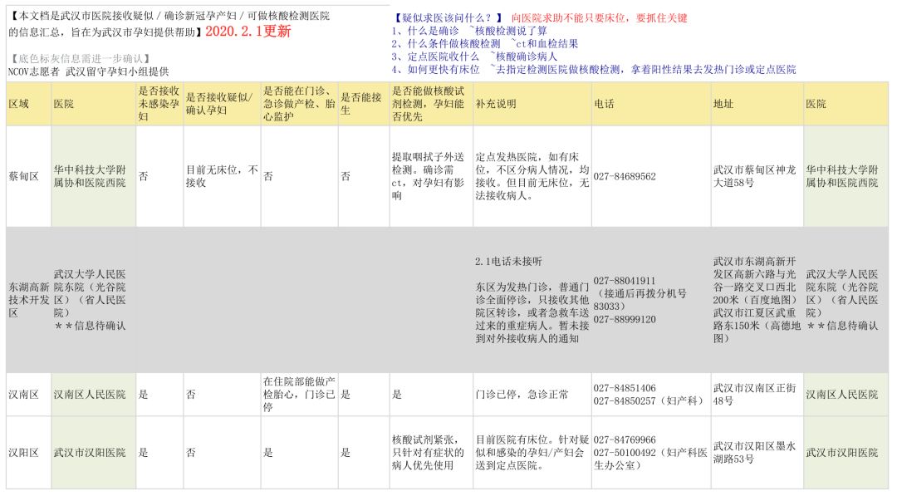This screenshot has width=897, height=496.
Task: Select the NCOV志愿者 武汉留守孕妇小组提供 line
Action: click(x=89, y=71)
